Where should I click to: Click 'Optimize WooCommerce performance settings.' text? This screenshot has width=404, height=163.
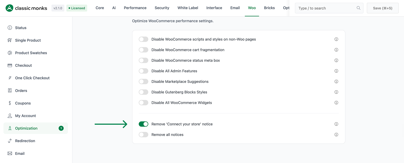tap(173, 21)
